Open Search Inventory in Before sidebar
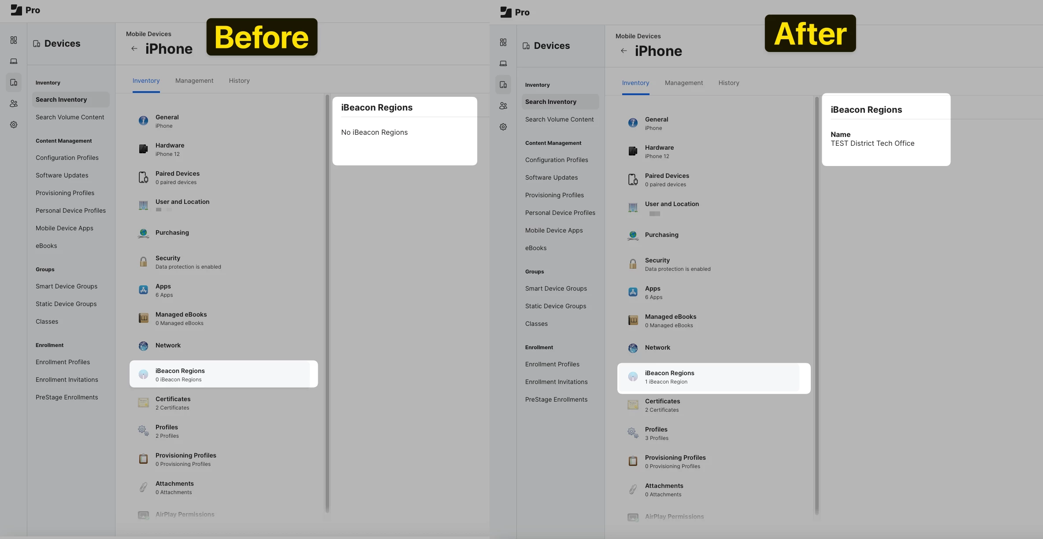This screenshot has width=1043, height=539. pyautogui.click(x=71, y=100)
